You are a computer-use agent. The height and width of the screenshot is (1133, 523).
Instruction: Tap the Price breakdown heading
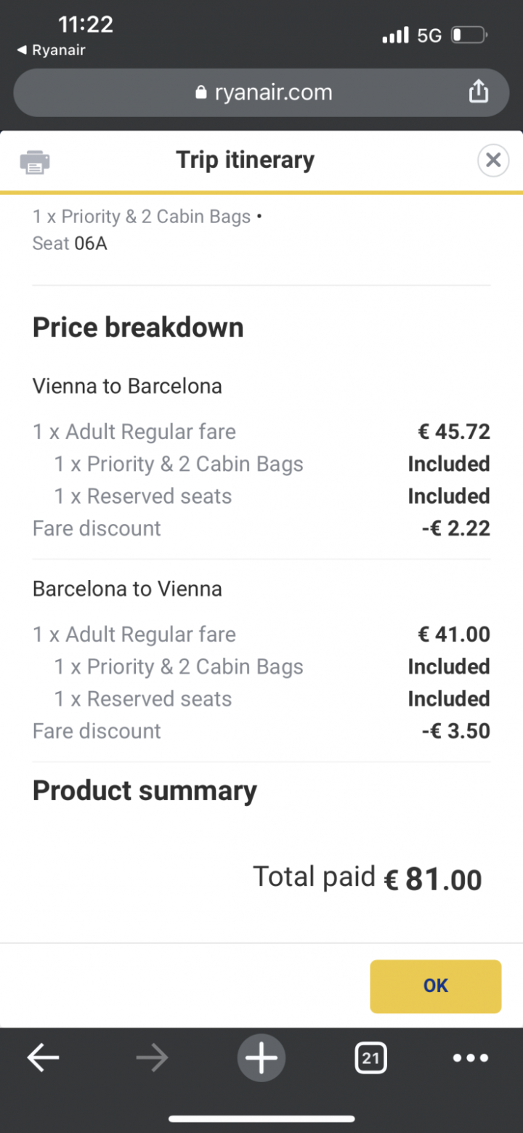pos(138,328)
